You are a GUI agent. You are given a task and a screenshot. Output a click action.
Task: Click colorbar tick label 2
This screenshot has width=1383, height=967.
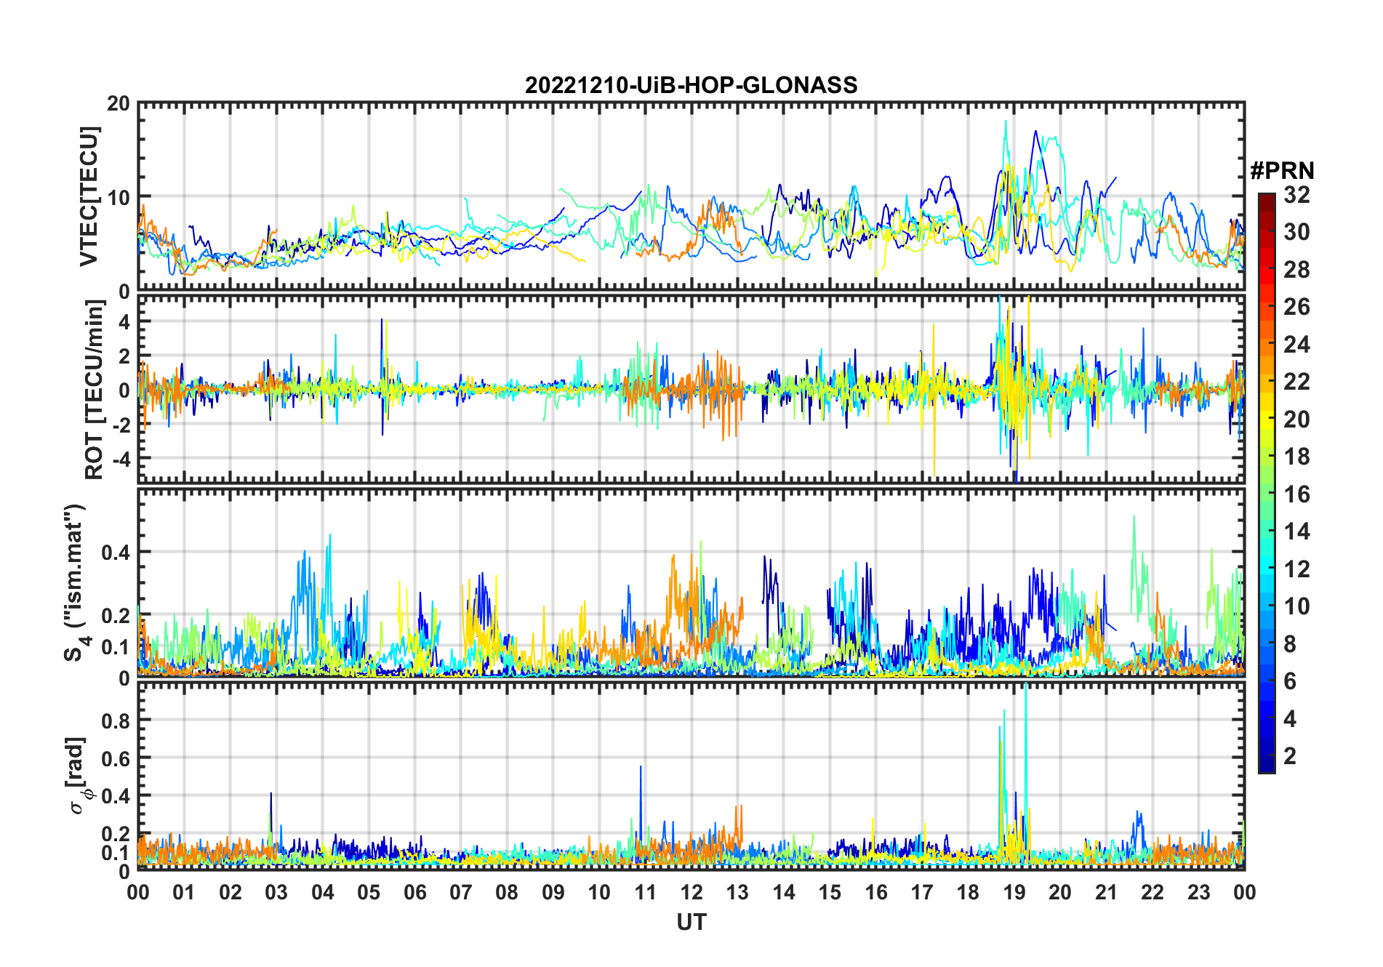(1290, 756)
